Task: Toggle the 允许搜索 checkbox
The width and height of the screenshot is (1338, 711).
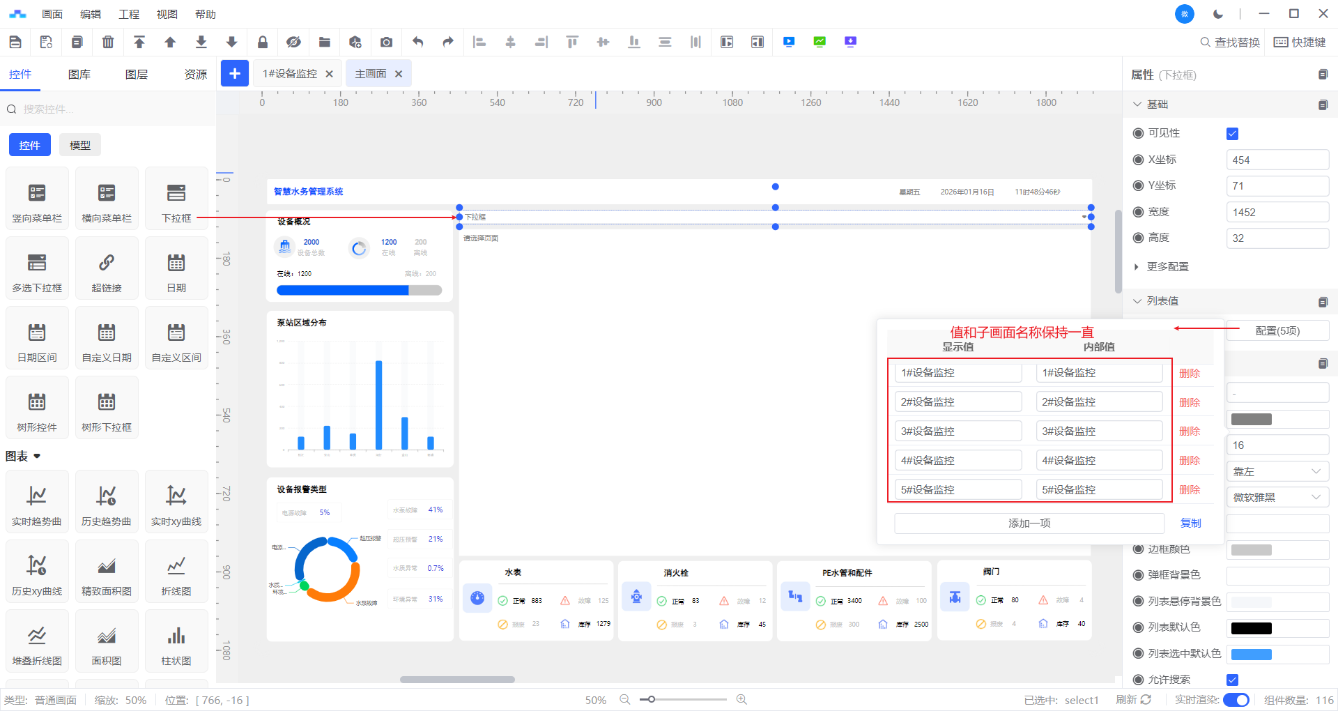Action: [1232, 680]
